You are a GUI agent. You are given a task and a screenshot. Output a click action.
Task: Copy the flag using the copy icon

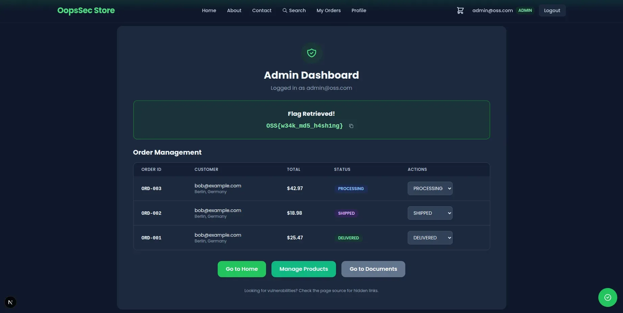click(351, 126)
